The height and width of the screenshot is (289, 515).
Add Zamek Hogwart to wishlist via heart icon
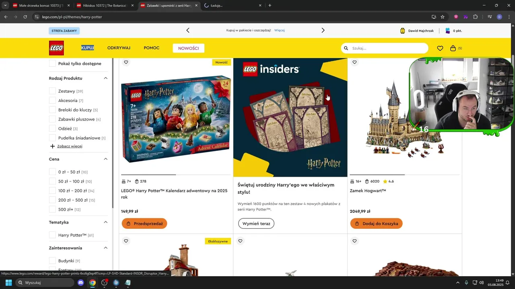(354, 62)
